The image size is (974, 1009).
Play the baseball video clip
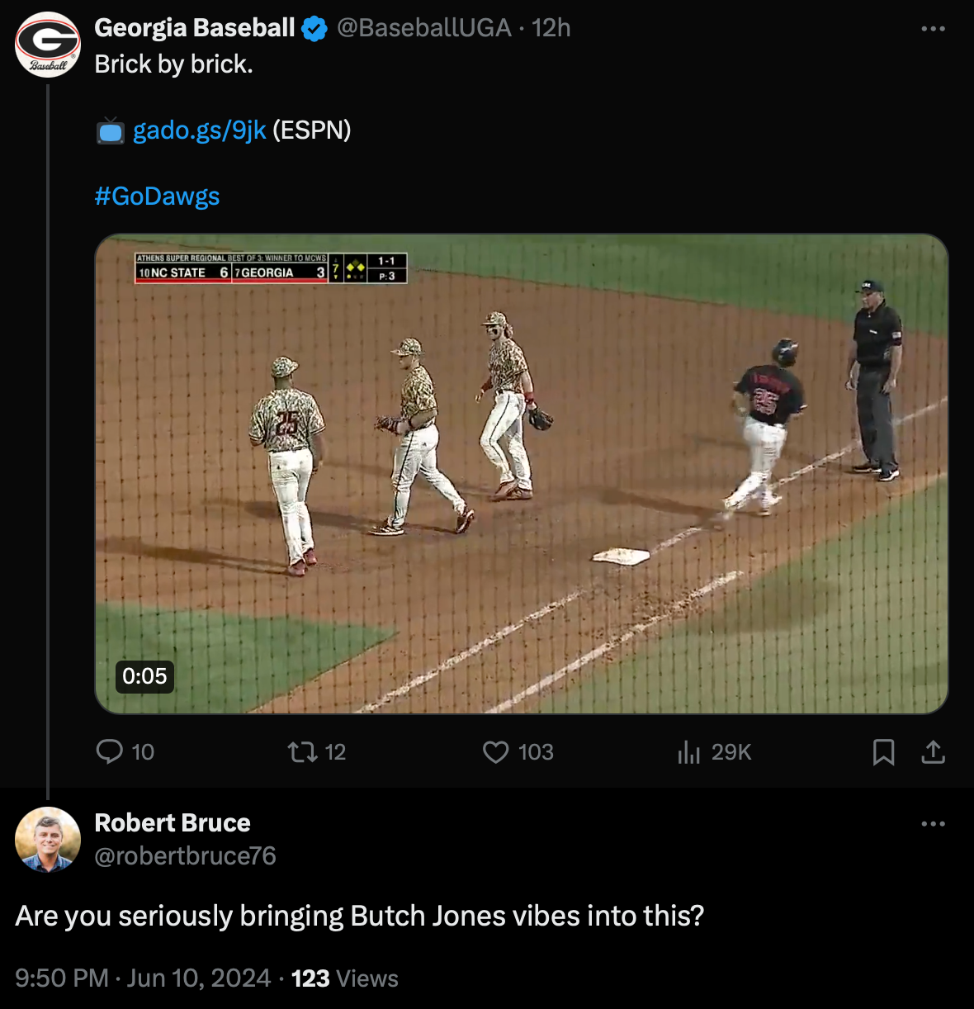tap(522, 474)
